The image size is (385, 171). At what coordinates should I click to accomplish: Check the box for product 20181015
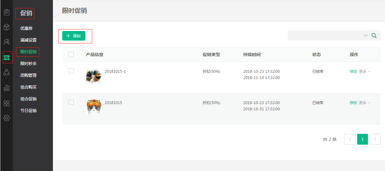tap(71, 102)
